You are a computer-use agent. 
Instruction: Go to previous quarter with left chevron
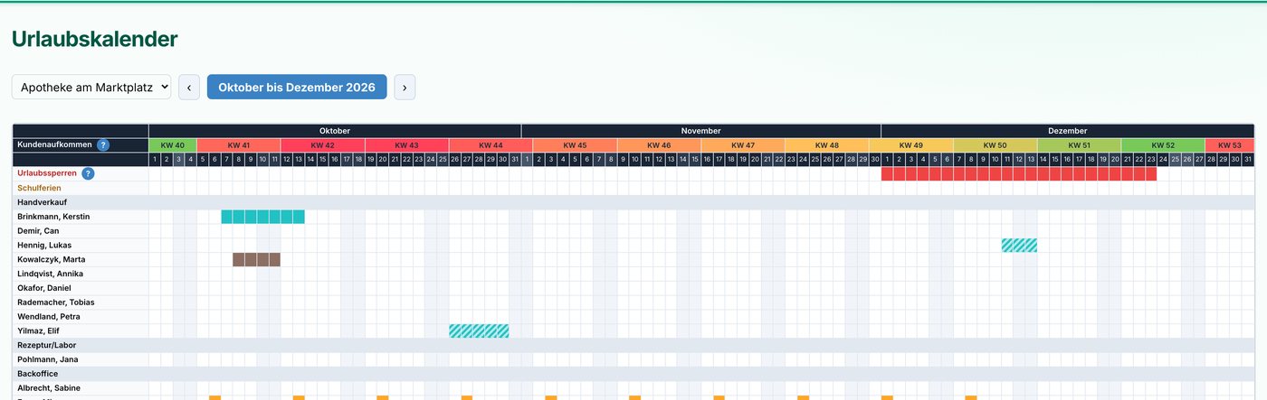pyautogui.click(x=189, y=88)
